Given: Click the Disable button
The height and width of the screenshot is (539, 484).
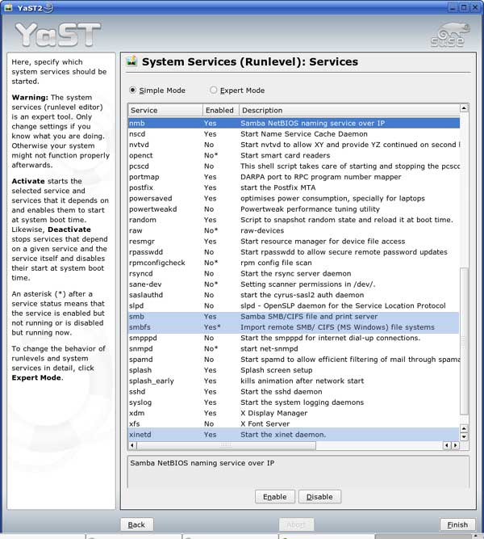Looking at the screenshot, I should point(319,497).
